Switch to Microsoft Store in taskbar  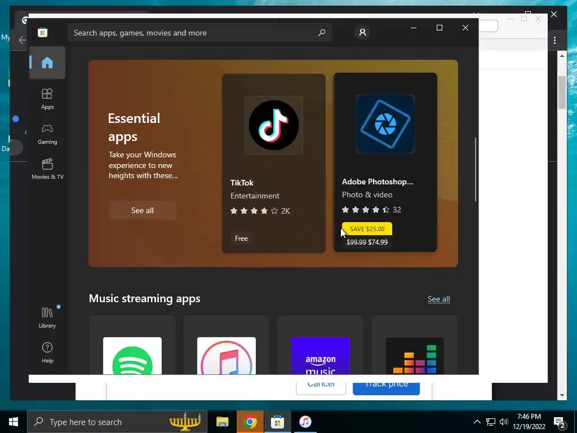[x=277, y=422]
